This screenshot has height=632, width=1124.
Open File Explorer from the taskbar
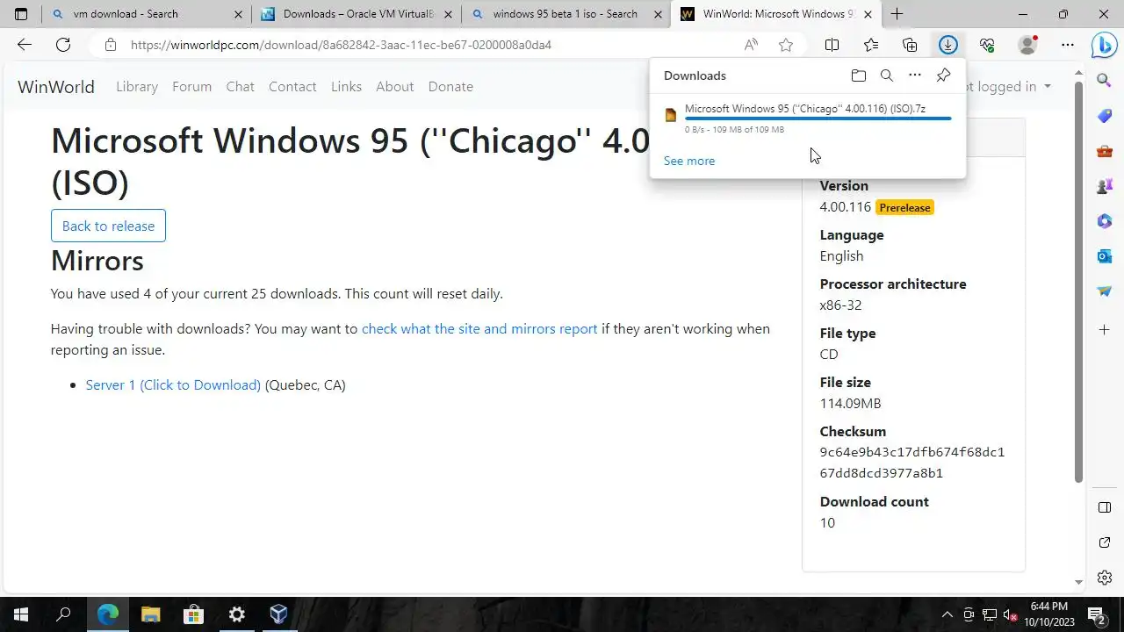(151, 614)
